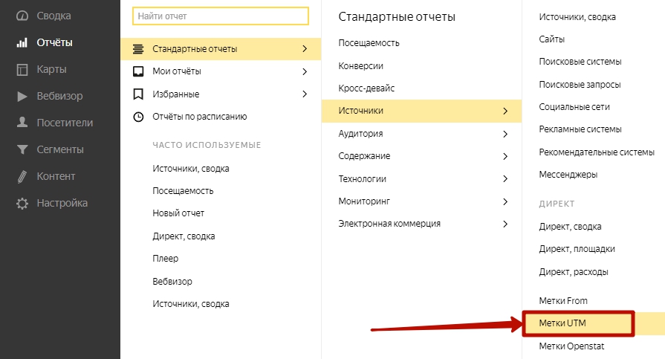Expand the Технологии chevron arrow
This screenshot has height=359, width=665.
[505, 179]
